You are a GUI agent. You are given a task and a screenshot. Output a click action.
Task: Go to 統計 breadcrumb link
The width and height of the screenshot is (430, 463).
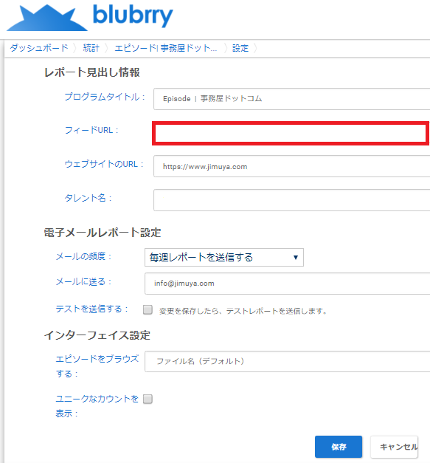point(91,48)
